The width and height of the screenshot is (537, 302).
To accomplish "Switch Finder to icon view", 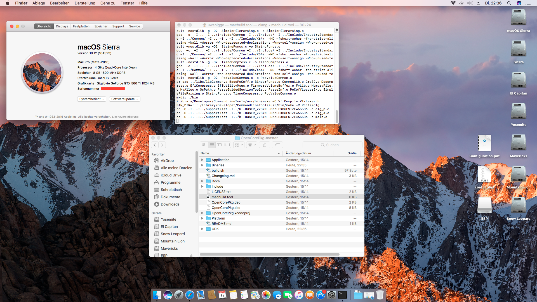I will (204, 145).
